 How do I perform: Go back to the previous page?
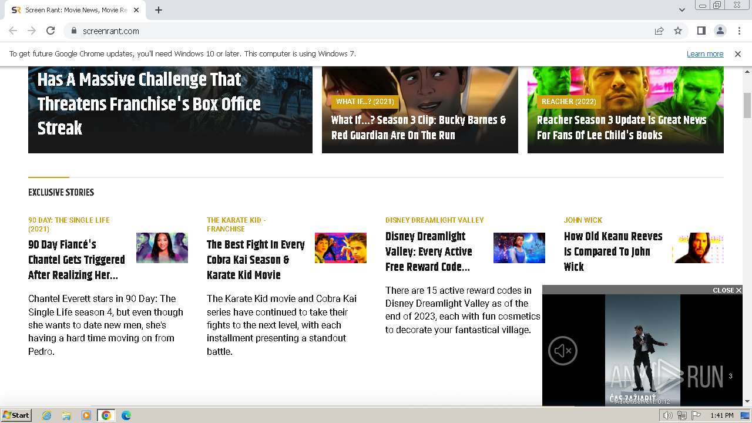pos(13,31)
